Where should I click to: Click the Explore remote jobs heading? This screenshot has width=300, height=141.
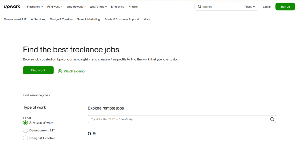pyautogui.click(x=106, y=108)
